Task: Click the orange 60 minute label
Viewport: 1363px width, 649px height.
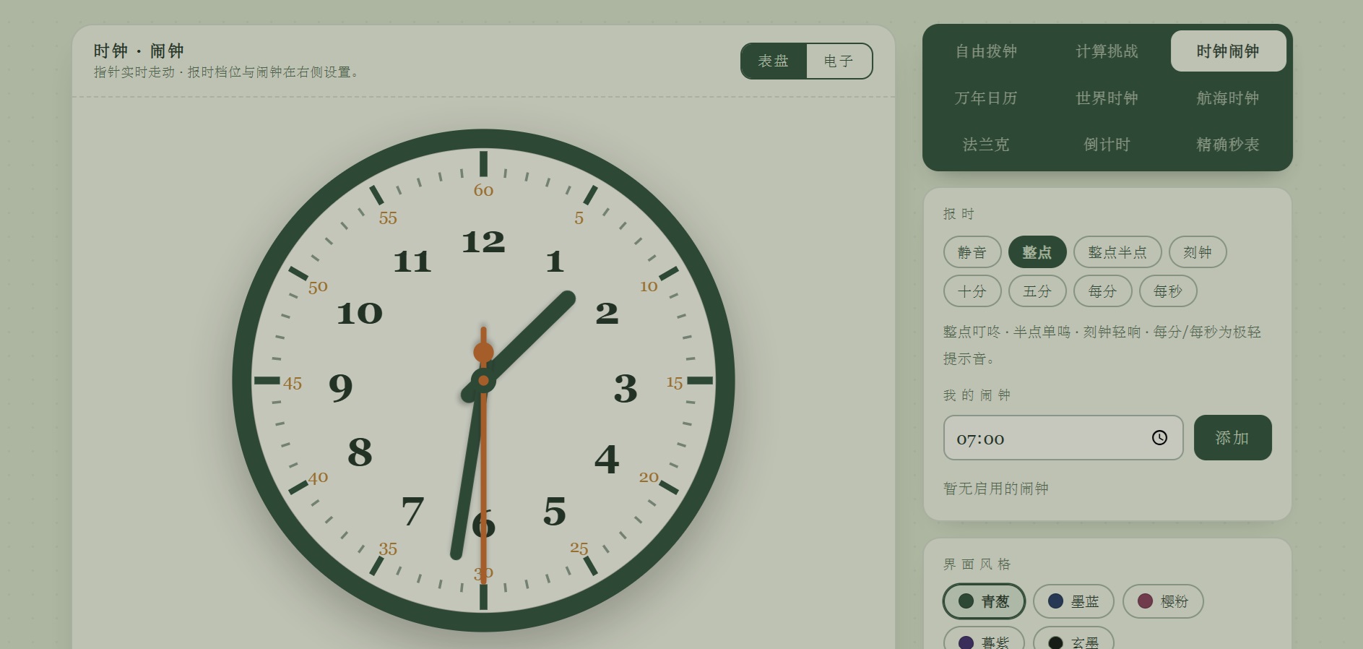Action: [x=483, y=190]
